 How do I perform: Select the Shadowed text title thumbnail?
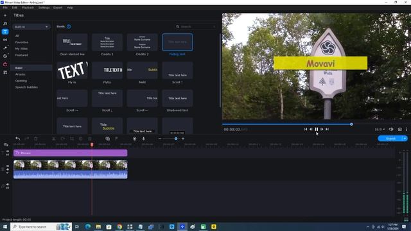click(177, 98)
